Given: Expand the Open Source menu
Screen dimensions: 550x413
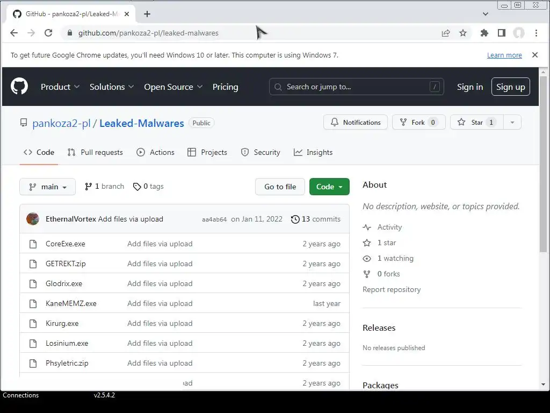Looking at the screenshot, I should (x=173, y=87).
